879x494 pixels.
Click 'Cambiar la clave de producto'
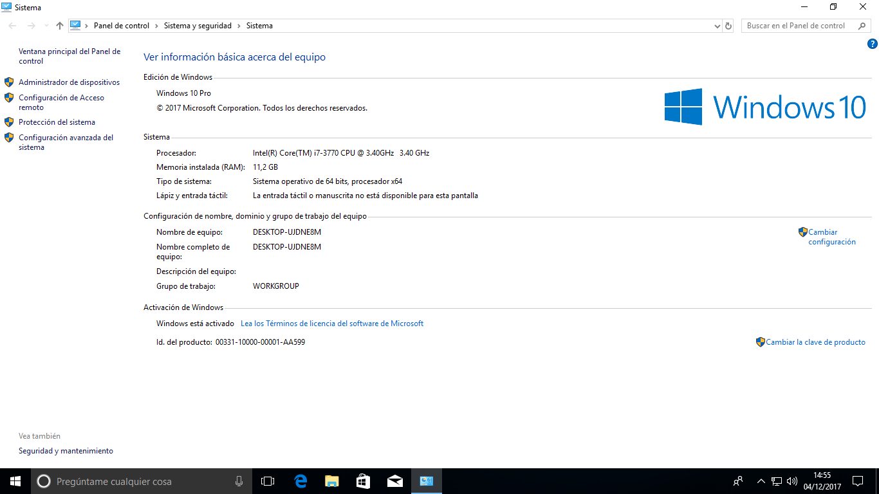[815, 342]
